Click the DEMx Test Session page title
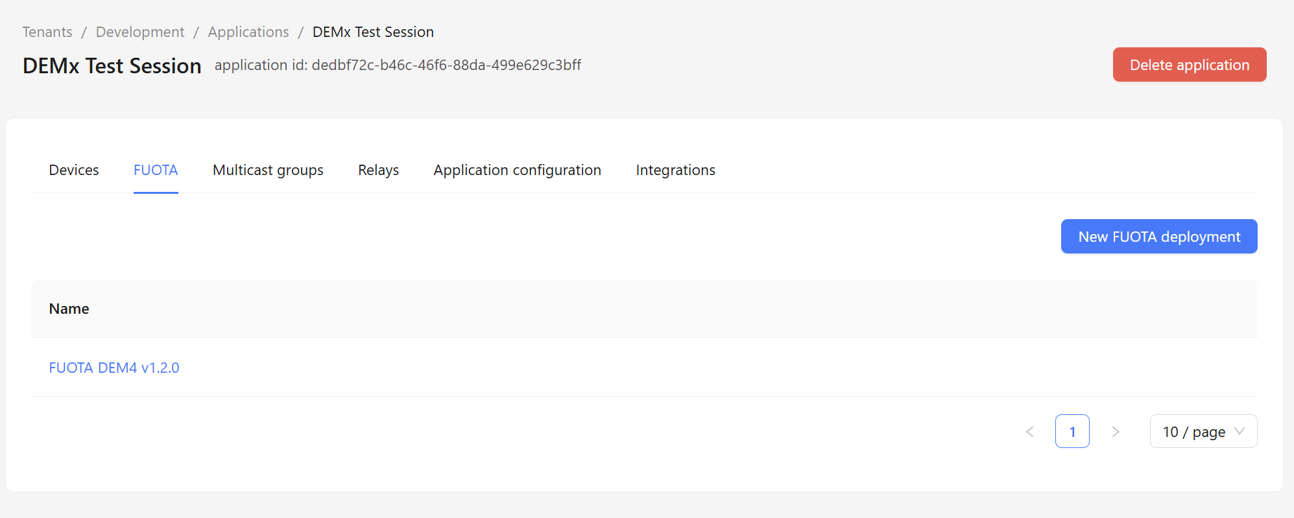The image size is (1294, 518). coord(112,65)
